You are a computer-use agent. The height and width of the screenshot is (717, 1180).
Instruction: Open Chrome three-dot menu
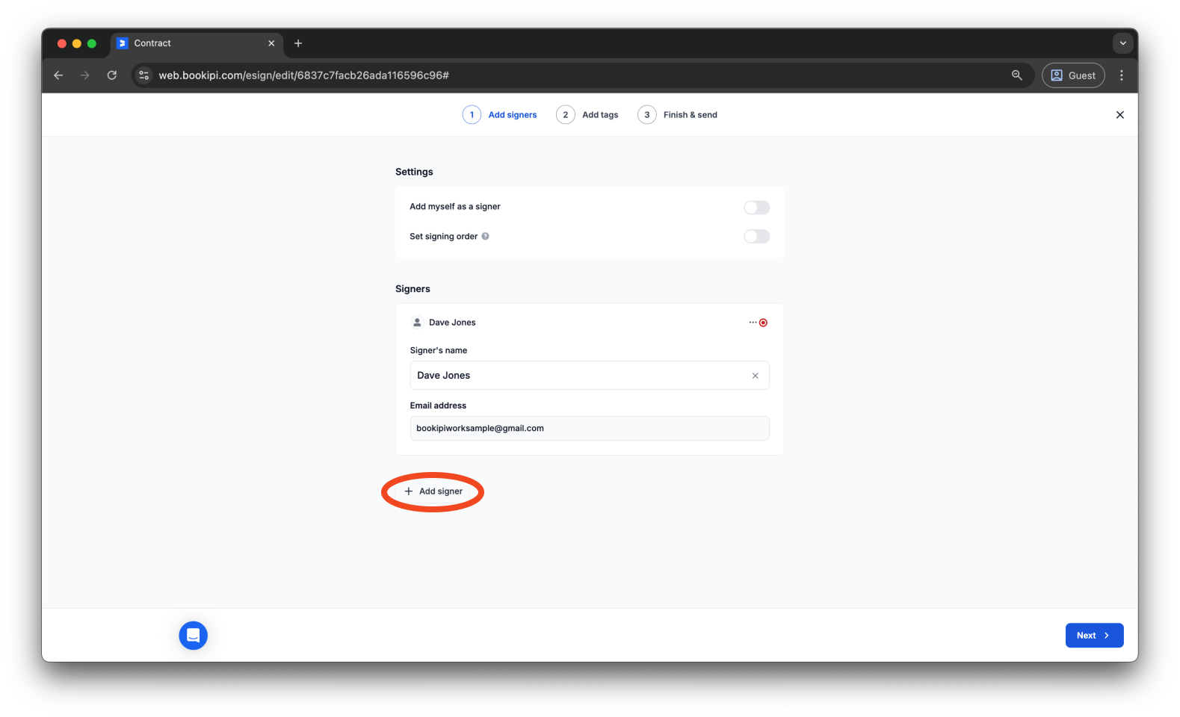tap(1121, 75)
